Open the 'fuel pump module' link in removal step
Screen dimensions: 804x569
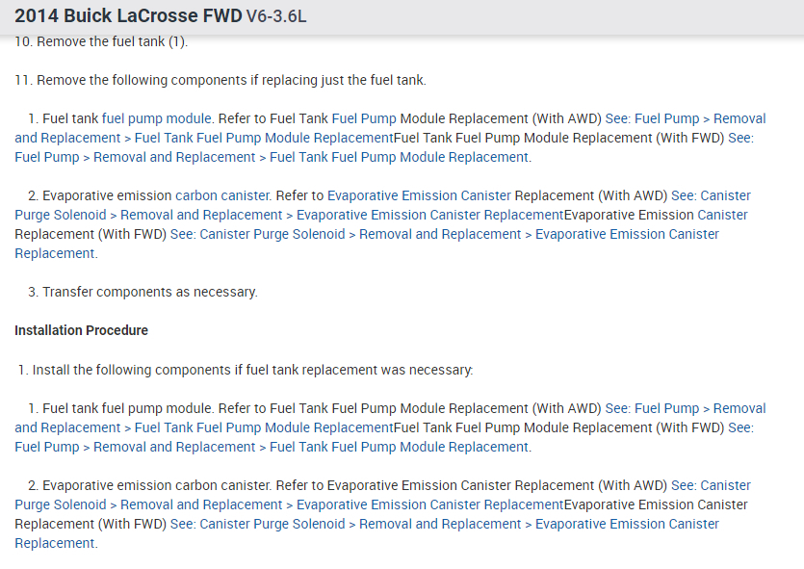pyautogui.click(x=156, y=118)
